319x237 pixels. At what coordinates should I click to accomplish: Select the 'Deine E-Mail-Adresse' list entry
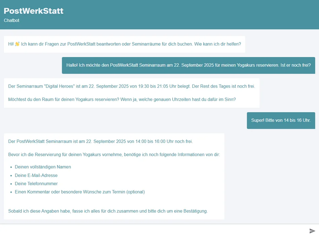coord(36,175)
